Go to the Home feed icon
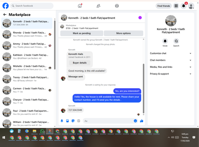 click(80, 6)
